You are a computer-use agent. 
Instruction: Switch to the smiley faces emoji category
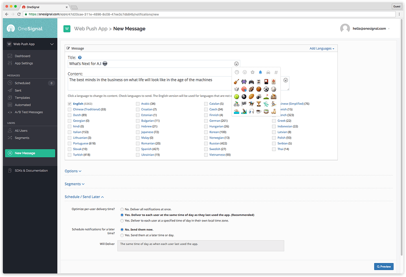tap(245, 72)
